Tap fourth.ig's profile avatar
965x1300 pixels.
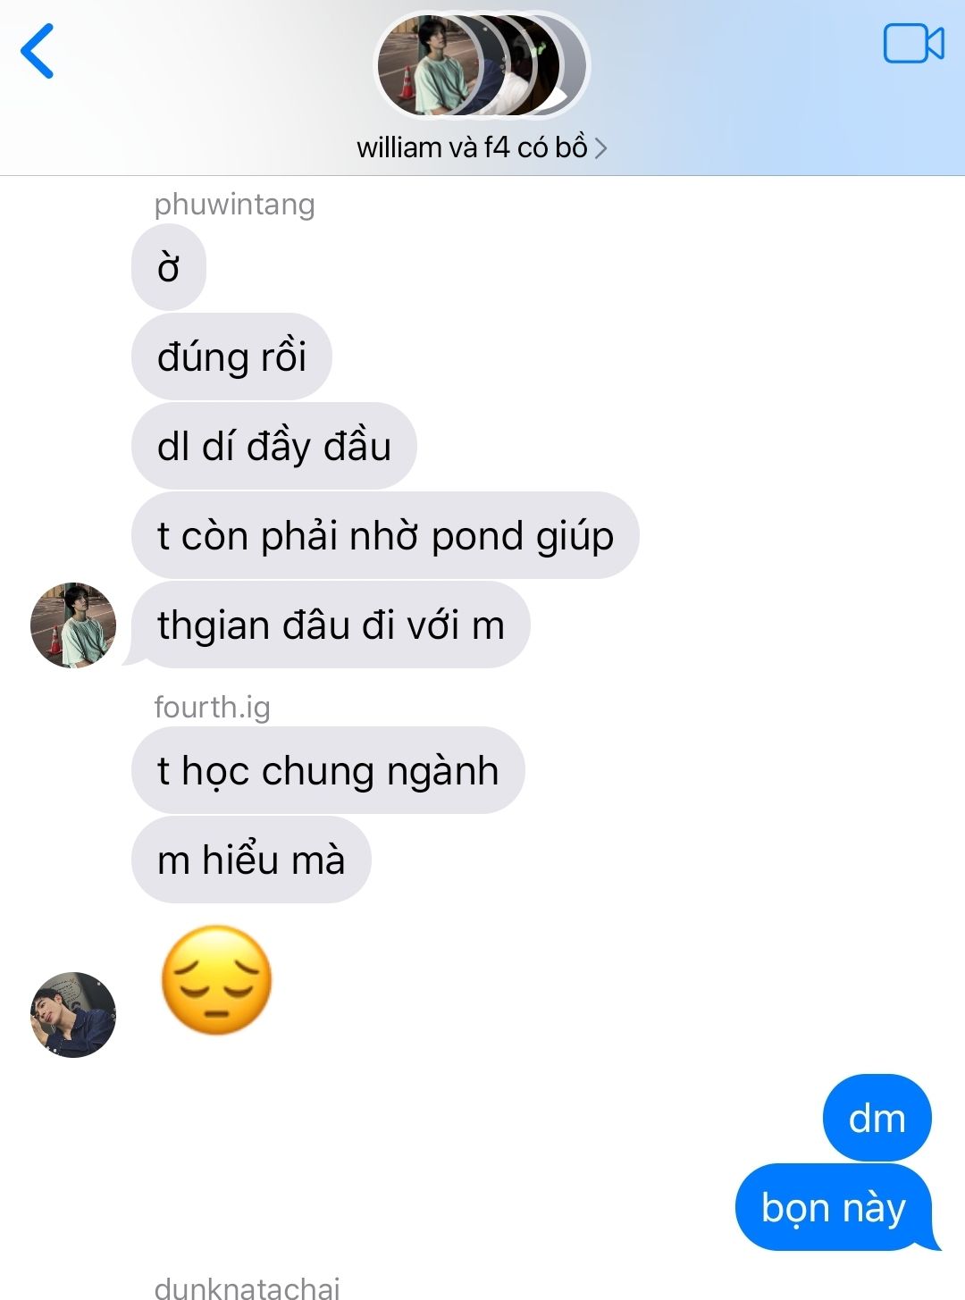[x=73, y=1015]
